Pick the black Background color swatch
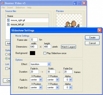The height and width of the screenshot is (95, 103). pyautogui.click(x=32, y=53)
